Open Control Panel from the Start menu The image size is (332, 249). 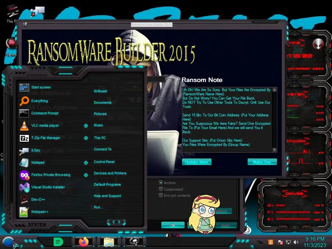[104, 162]
